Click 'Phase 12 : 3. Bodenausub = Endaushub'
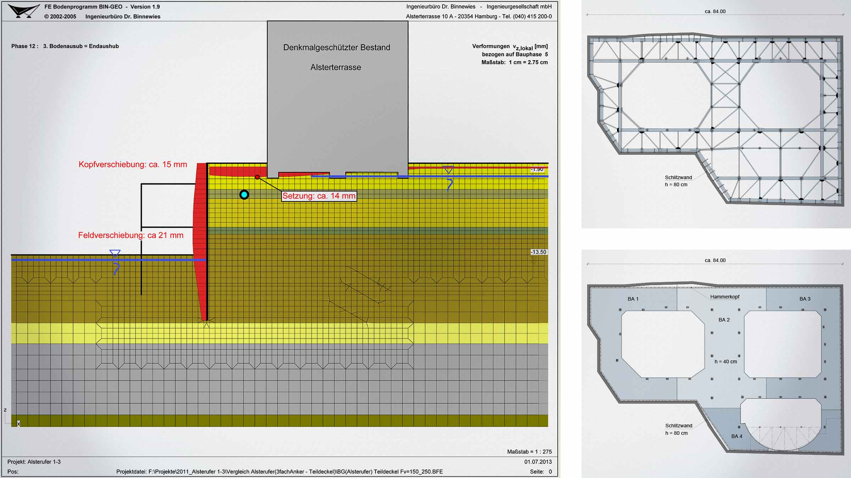851x478 pixels. [65, 46]
